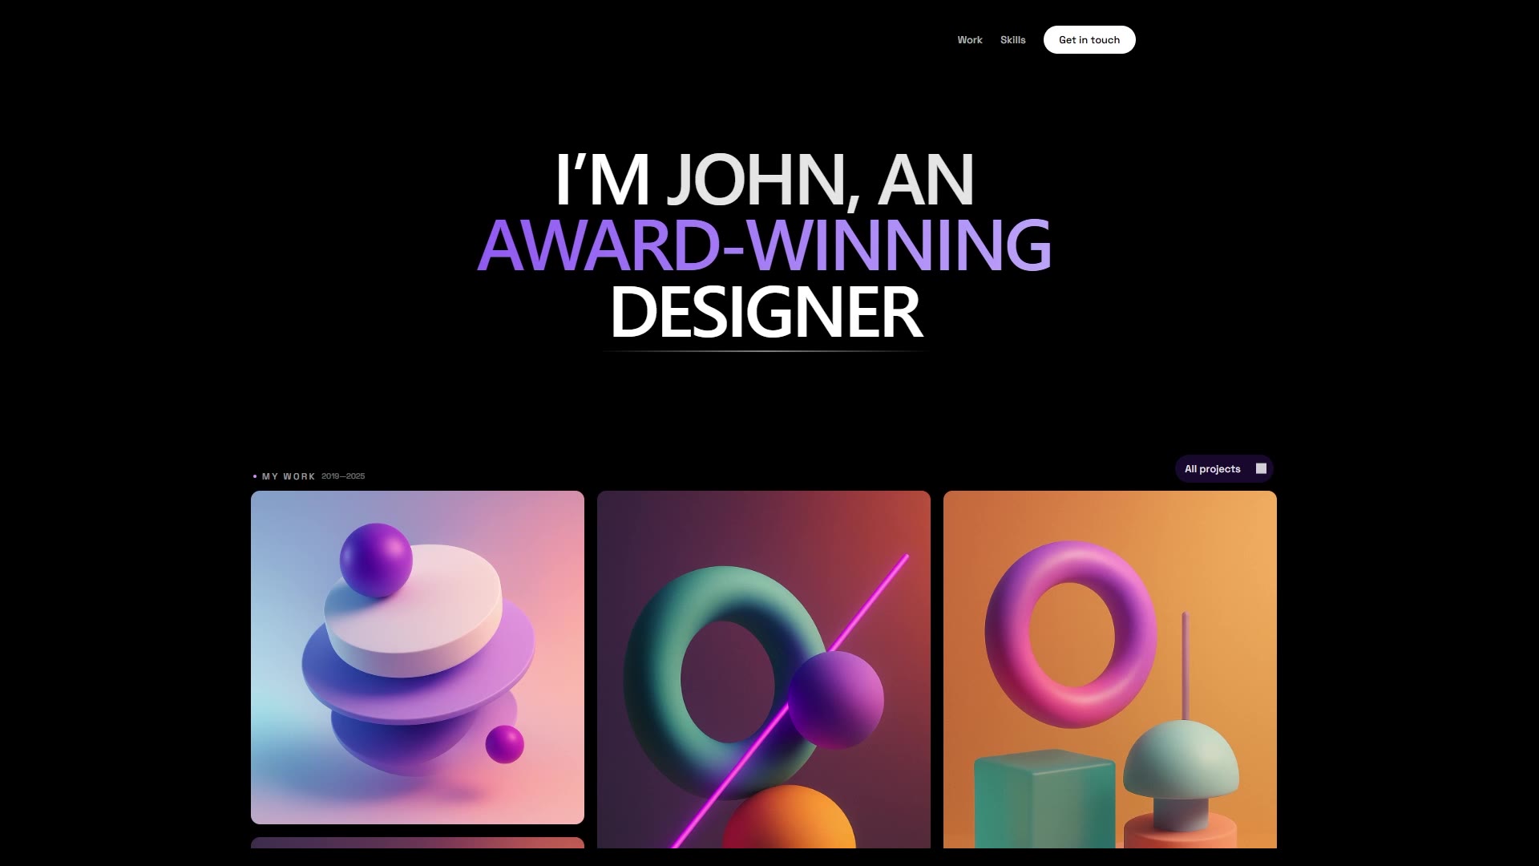This screenshot has height=866, width=1539.
Task: Open the Work navigation link
Action: pos(969,40)
